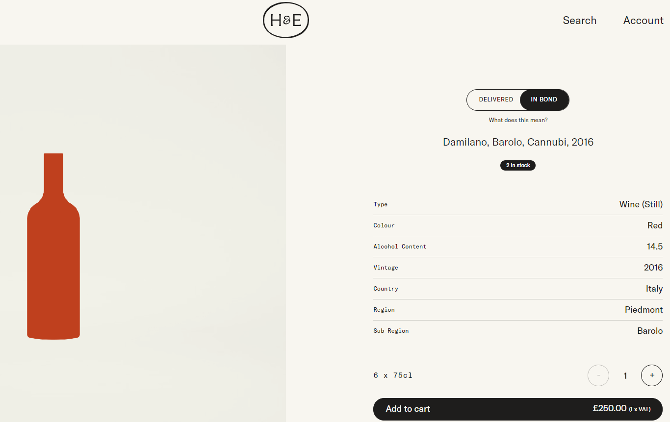This screenshot has width=670, height=422.
Task: Click the quantity value 1
Action: point(625,376)
